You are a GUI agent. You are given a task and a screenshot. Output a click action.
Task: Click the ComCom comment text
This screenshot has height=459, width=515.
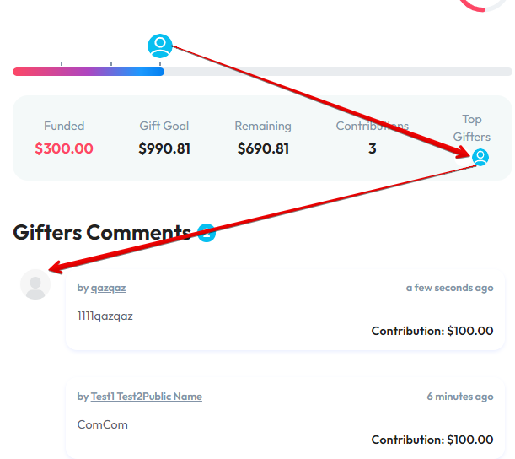(103, 424)
